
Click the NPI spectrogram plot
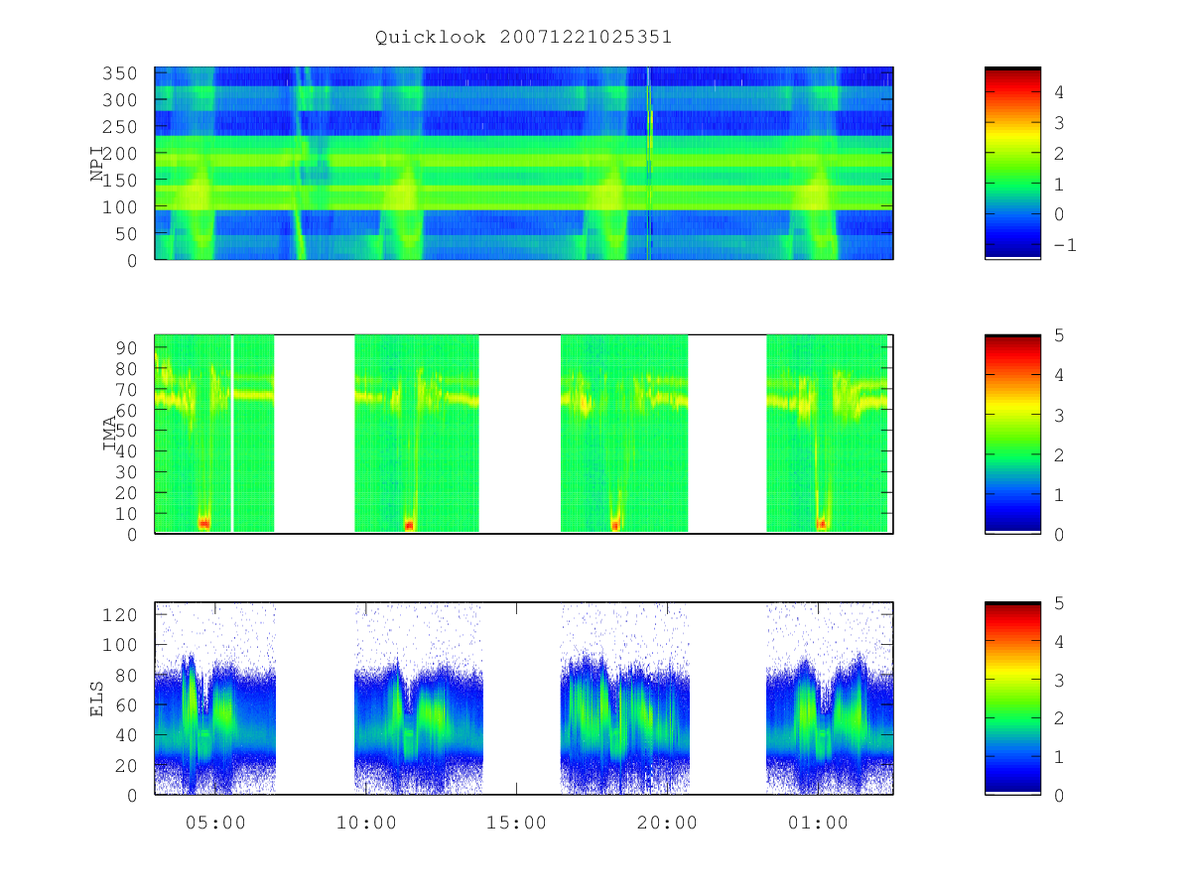pyautogui.click(x=524, y=164)
